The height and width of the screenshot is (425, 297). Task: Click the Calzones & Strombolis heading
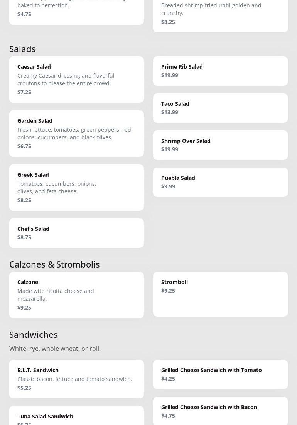[x=54, y=264]
